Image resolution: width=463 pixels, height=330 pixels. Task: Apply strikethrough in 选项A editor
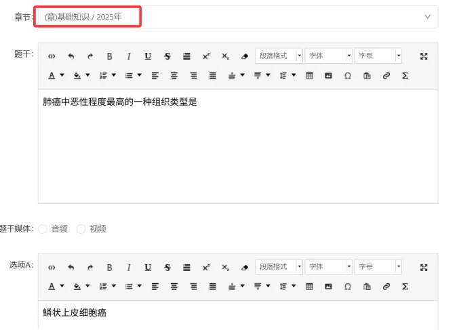tap(167, 268)
